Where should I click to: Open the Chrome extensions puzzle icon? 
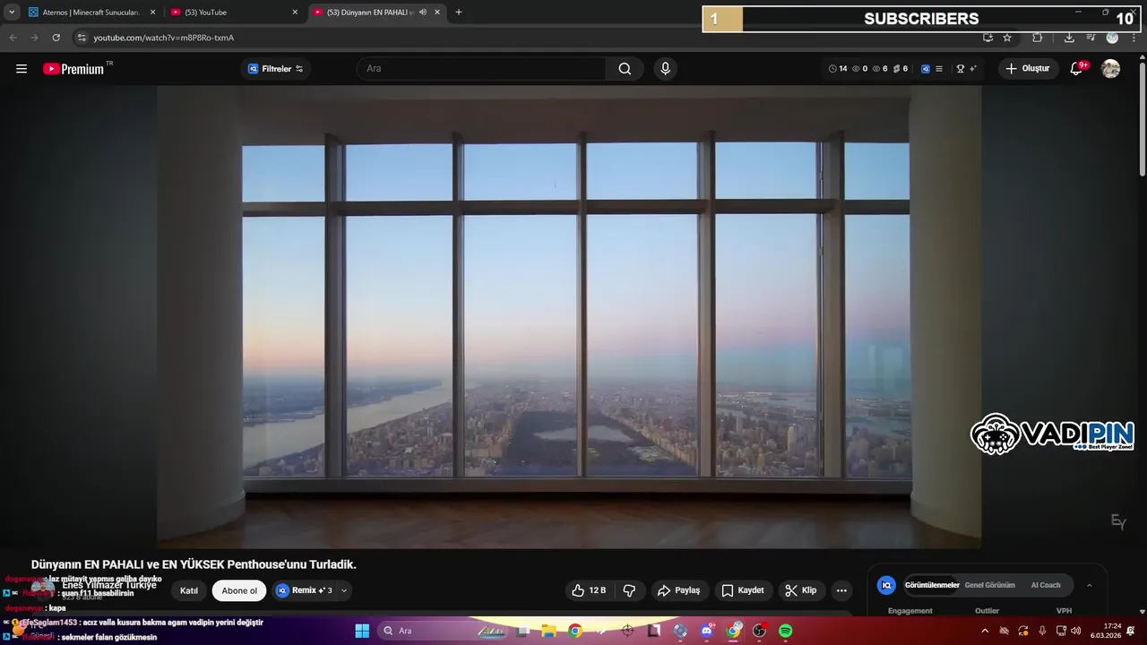[1038, 38]
